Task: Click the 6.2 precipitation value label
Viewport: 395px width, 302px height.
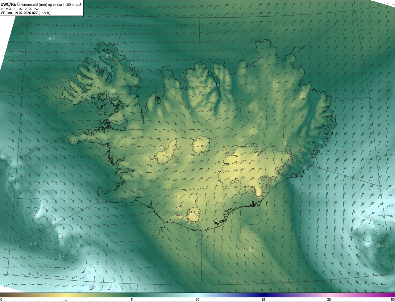Action: [x=52, y=39]
